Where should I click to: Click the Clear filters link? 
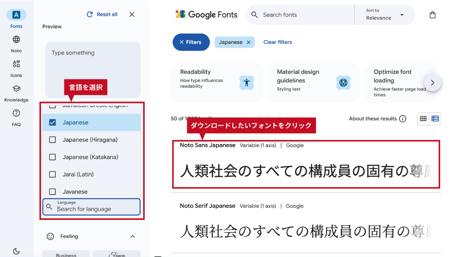(x=278, y=42)
